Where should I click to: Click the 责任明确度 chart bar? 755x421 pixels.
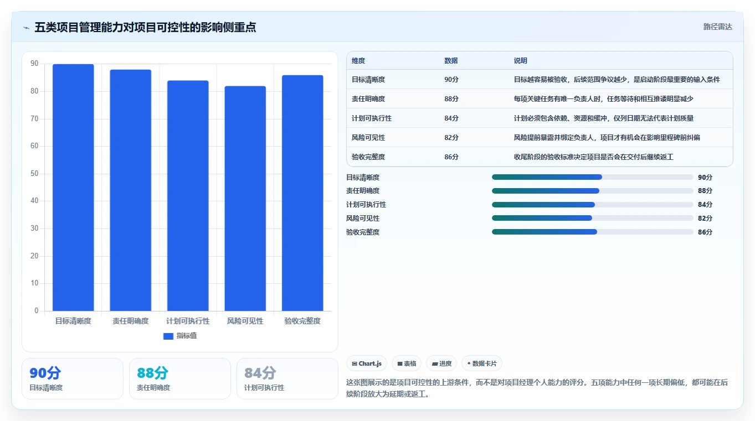coord(131,190)
